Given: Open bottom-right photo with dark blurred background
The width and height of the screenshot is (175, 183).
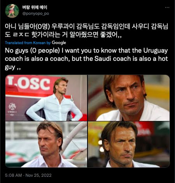Looking at the screenshot, I should click(129, 144).
